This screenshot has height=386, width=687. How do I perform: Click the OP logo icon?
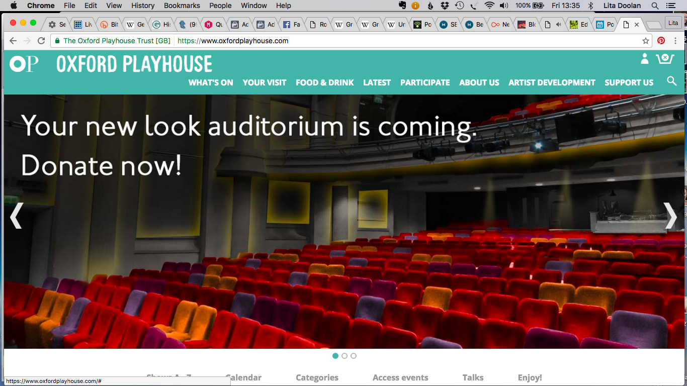24,64
